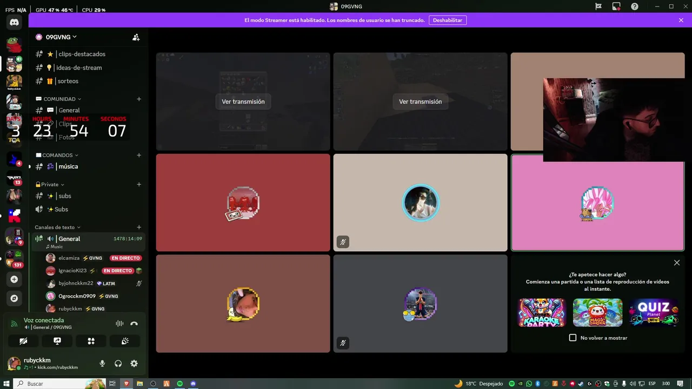Viewport: 692px width, 389px height.
Task: Click the Windows Buscar search box
Action: coord(58,384)
